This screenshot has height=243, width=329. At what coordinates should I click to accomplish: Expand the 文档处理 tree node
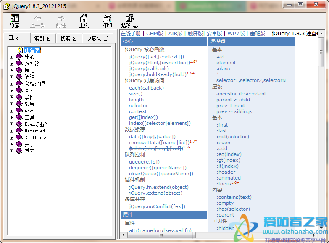tap(11, 84)
